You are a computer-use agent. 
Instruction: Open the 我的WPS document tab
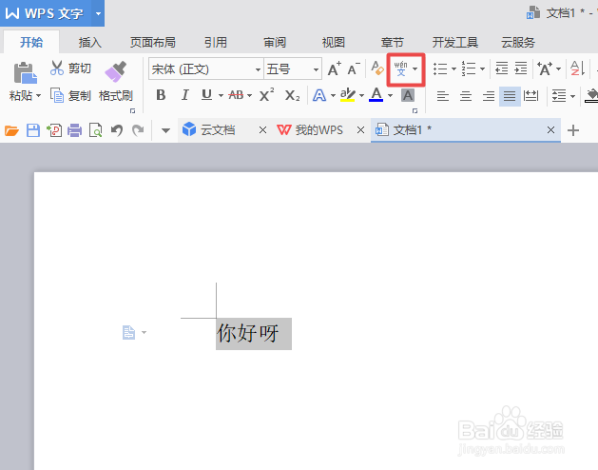click(318, 130)
